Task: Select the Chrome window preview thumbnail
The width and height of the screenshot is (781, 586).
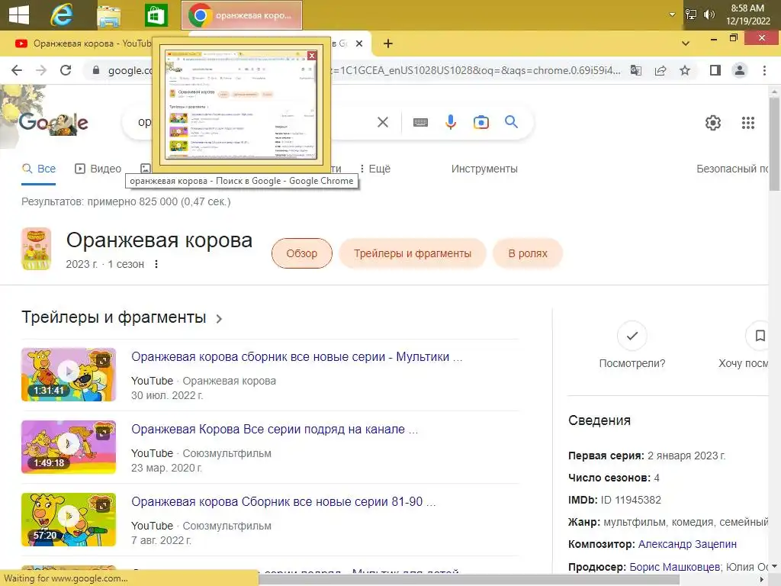Action: coord(241,104)
